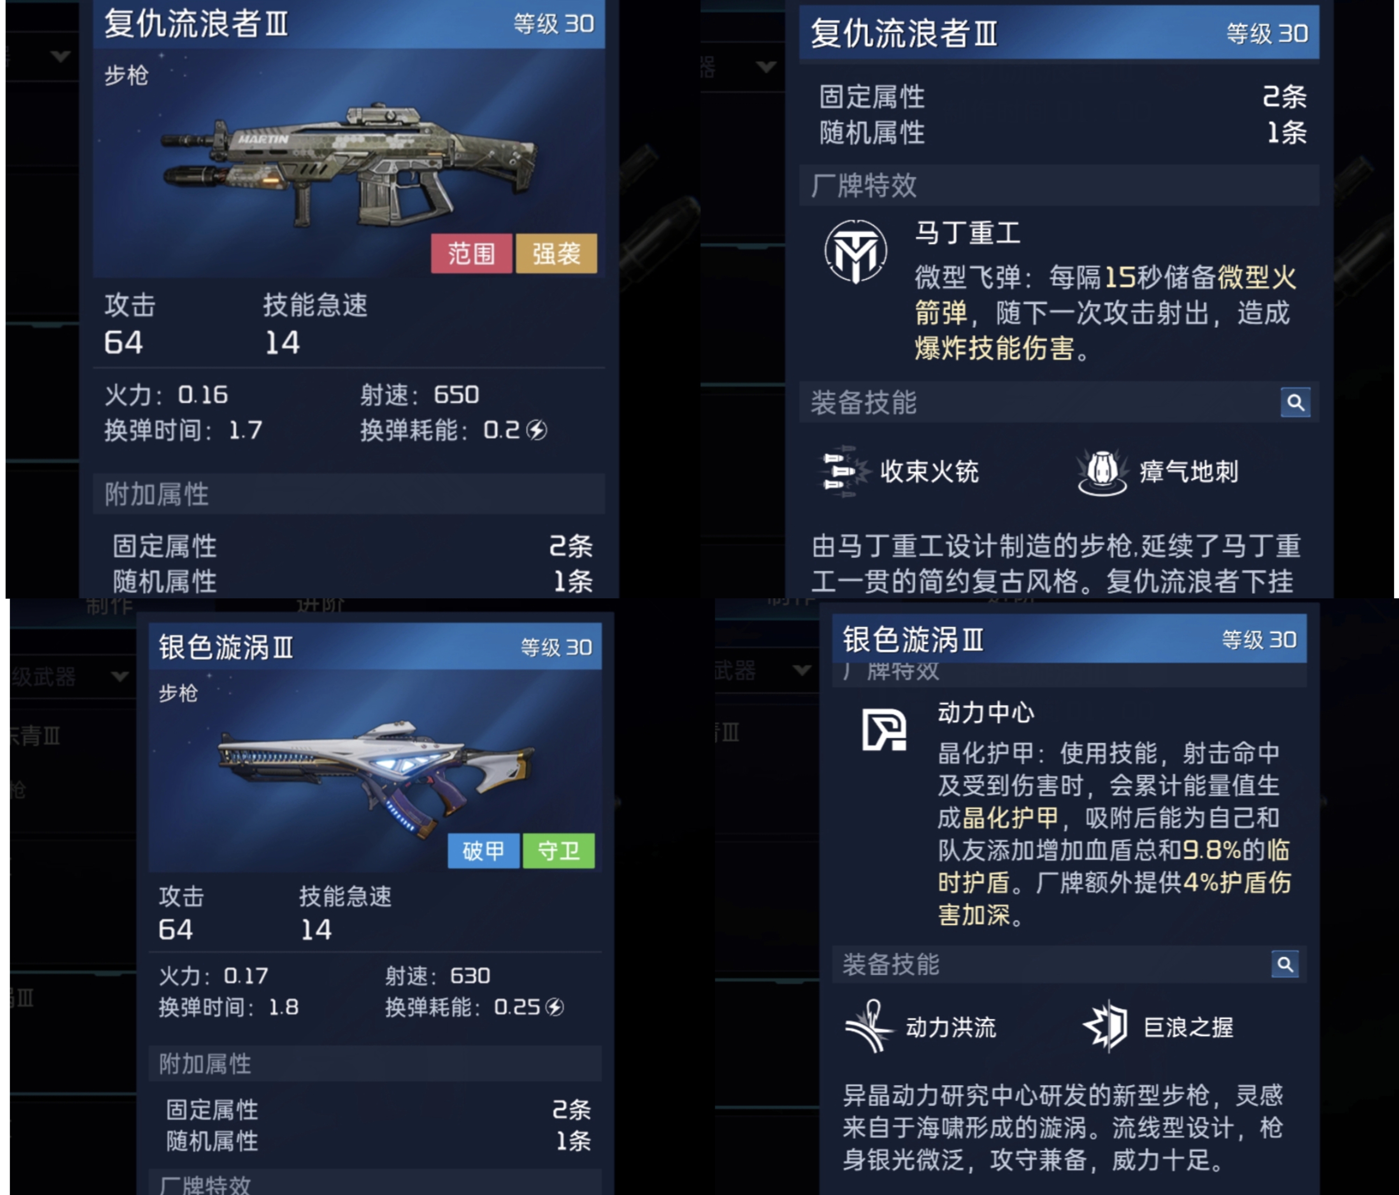This screenshot has width=1399, height=1195.
Task: Open the 级武器 dropdown chevron
Action: [119, 676]
